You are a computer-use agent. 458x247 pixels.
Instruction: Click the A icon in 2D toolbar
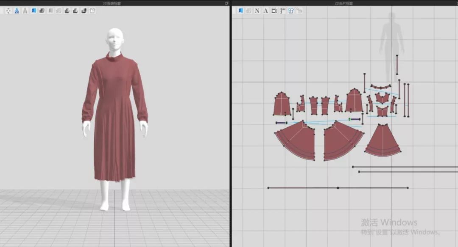tap(265, 11)
